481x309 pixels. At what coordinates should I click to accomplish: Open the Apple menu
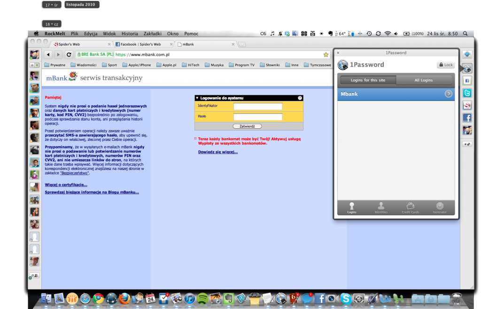[36, 34]
